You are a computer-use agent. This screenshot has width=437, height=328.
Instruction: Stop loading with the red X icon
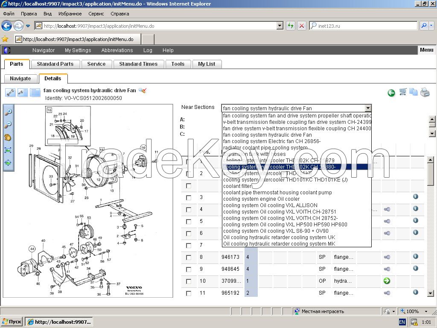[302, 26]
